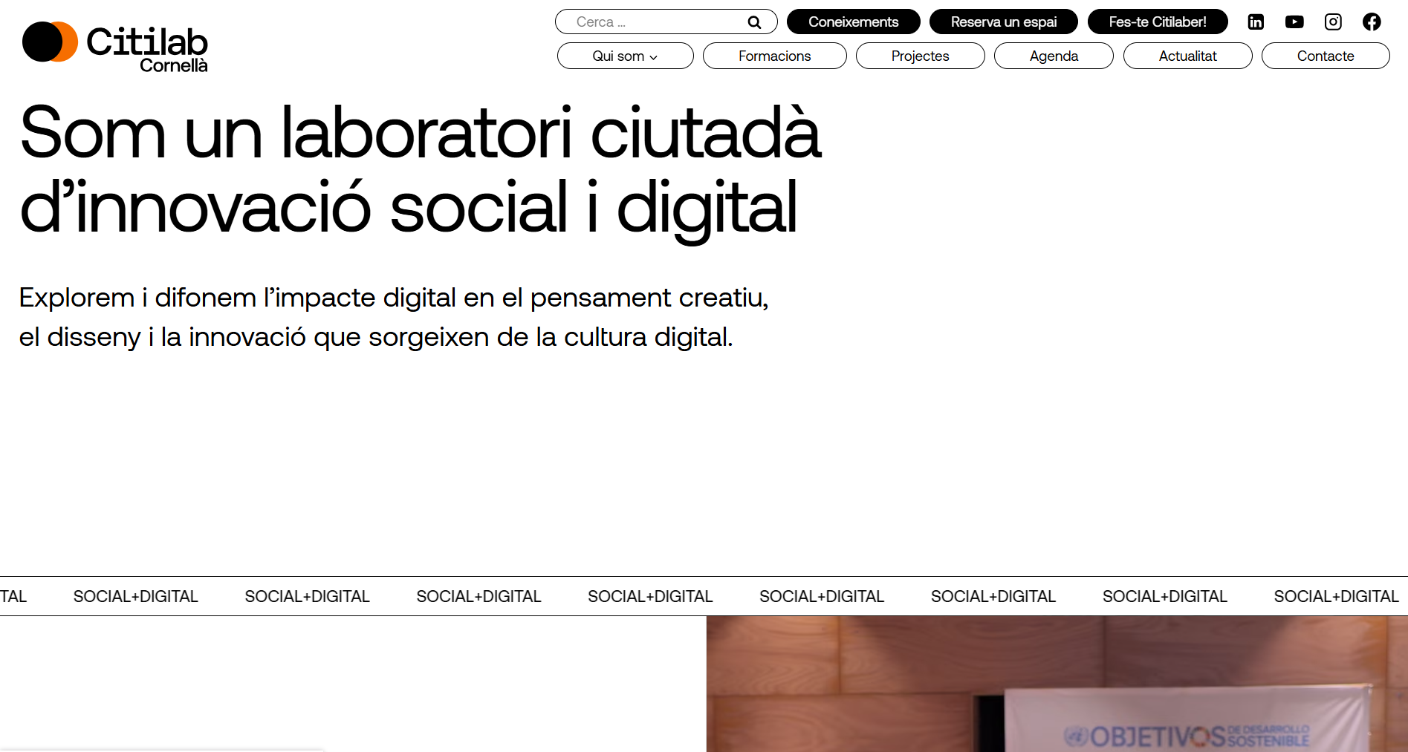Go to Projectes menu item

pos(920,56)
